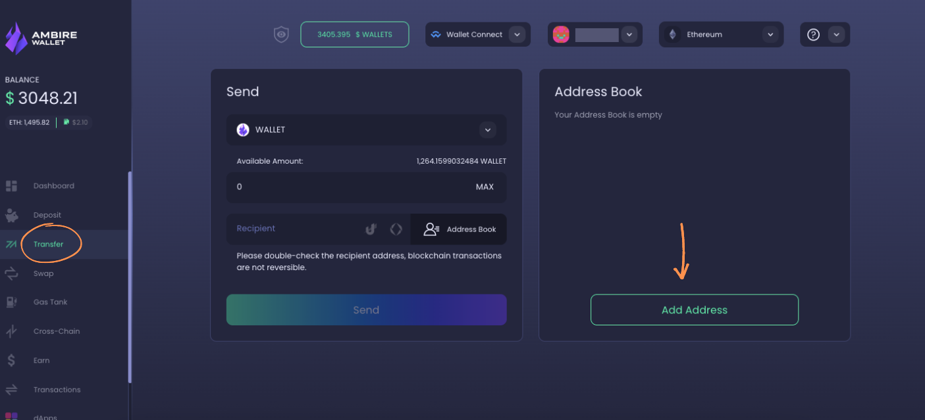View the Transactions page
The image size is (925, 420).
(x=57, y=389)
